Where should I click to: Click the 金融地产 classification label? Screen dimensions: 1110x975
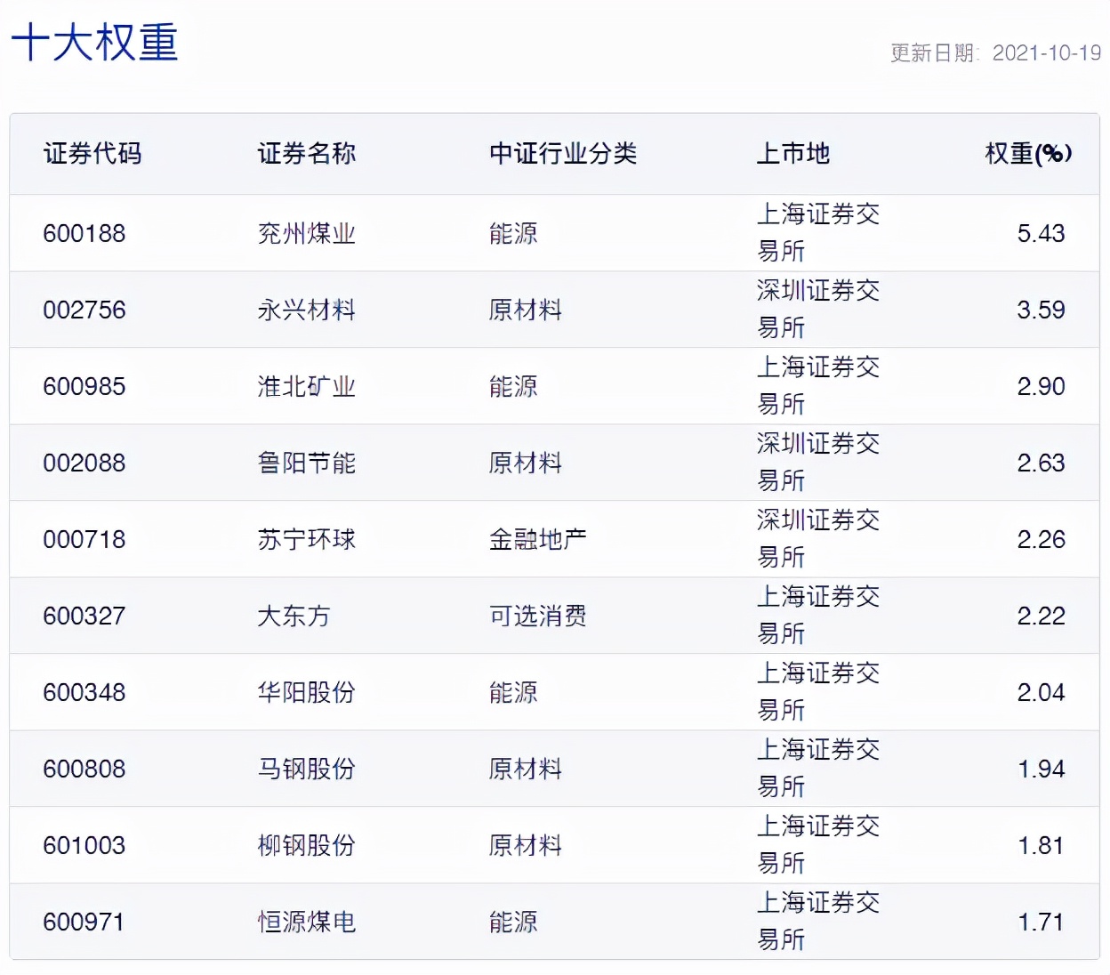point(537,539)
